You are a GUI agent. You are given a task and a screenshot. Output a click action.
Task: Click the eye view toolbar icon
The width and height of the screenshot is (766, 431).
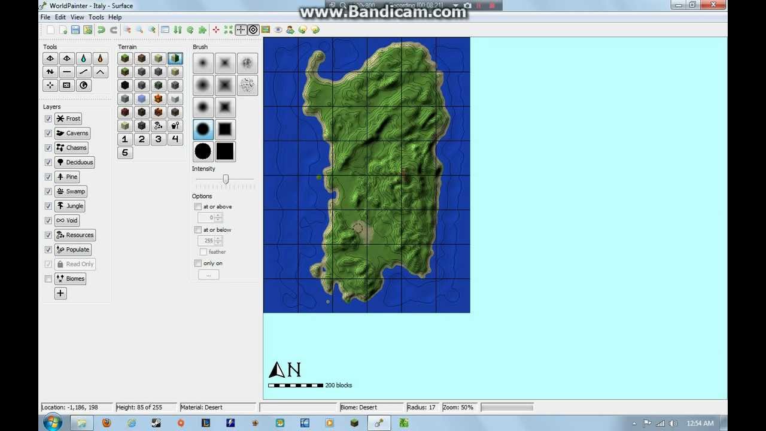[278, 30]
